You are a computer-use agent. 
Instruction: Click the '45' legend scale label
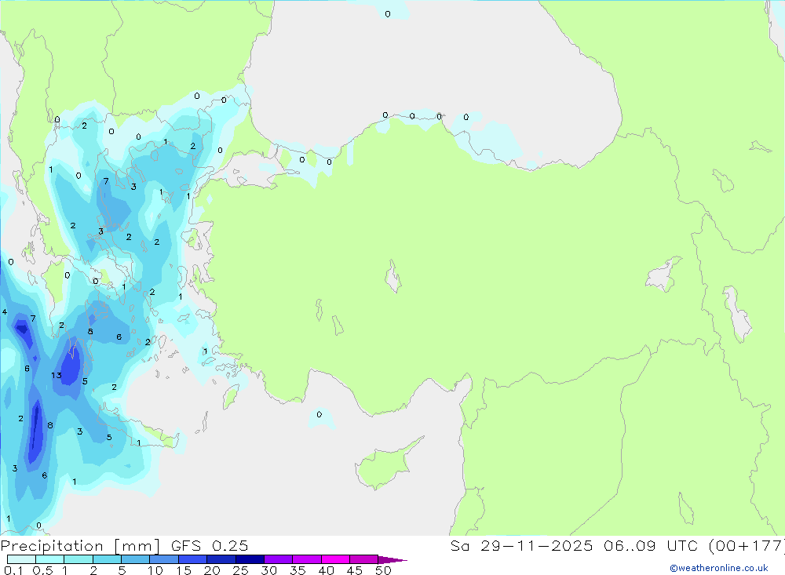[355, 570]
